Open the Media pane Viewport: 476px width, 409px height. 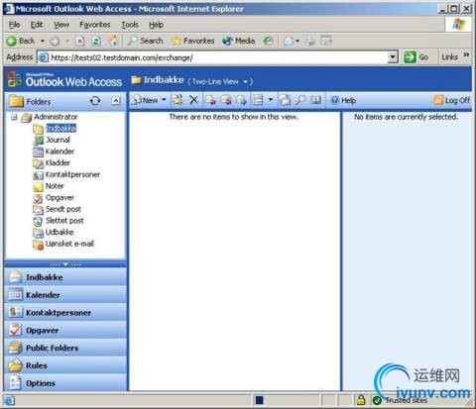[238, 41]
